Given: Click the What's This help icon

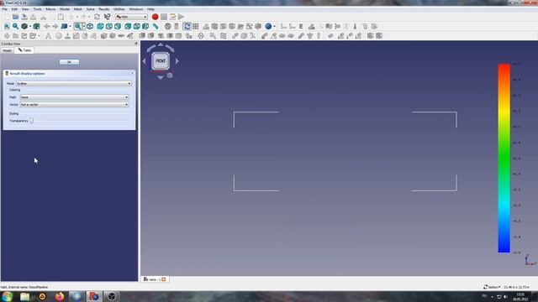Looking at the screenshot, I should (x=107, y=17).
